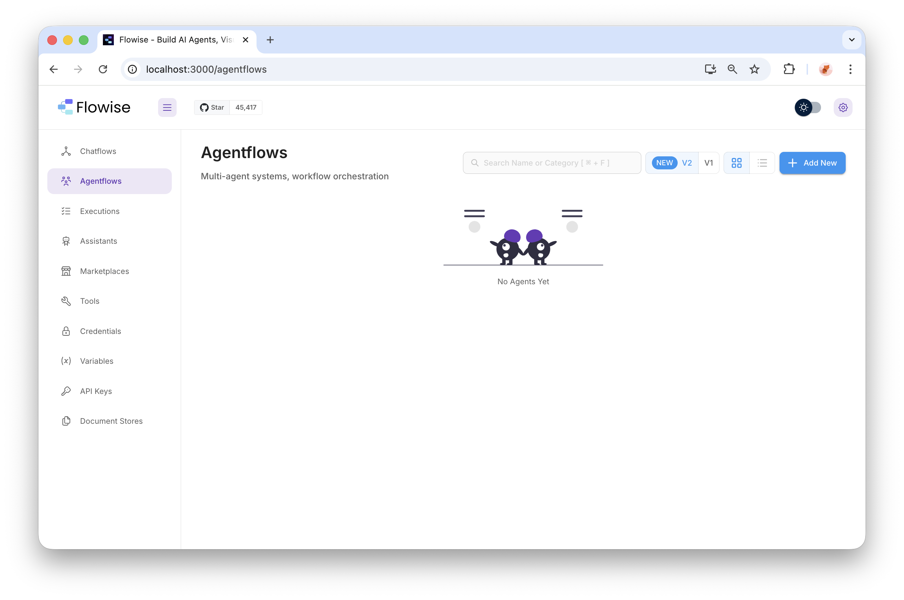The height and width of the screenshot is (600, 904).
Task: Click the GitHub Star button
Action: (212, 108)
